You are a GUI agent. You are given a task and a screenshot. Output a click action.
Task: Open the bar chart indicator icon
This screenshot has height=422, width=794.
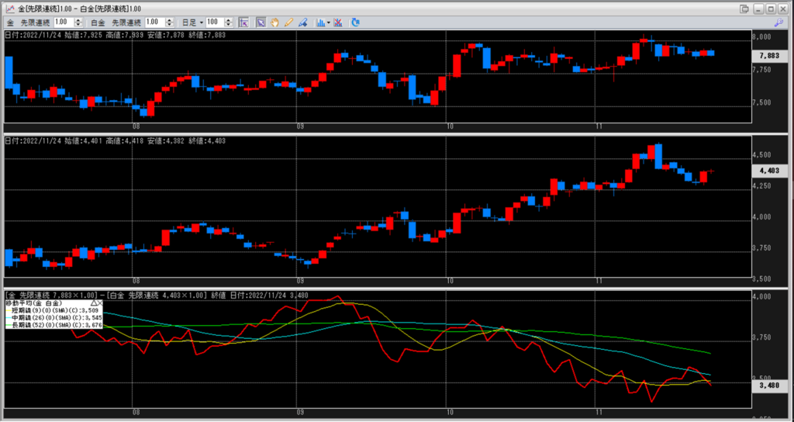click(x=319, y=22)
